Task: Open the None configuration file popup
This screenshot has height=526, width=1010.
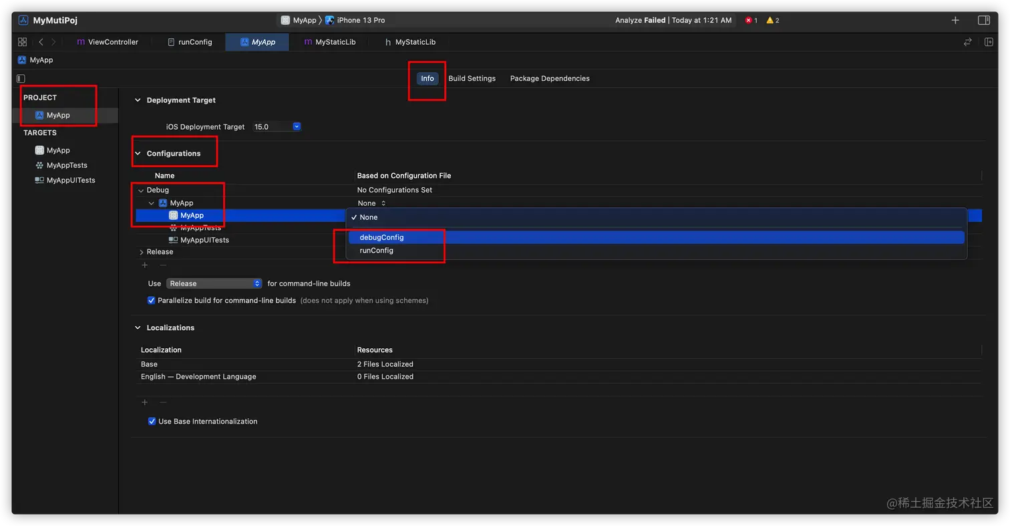Action: tap(371, 203)
